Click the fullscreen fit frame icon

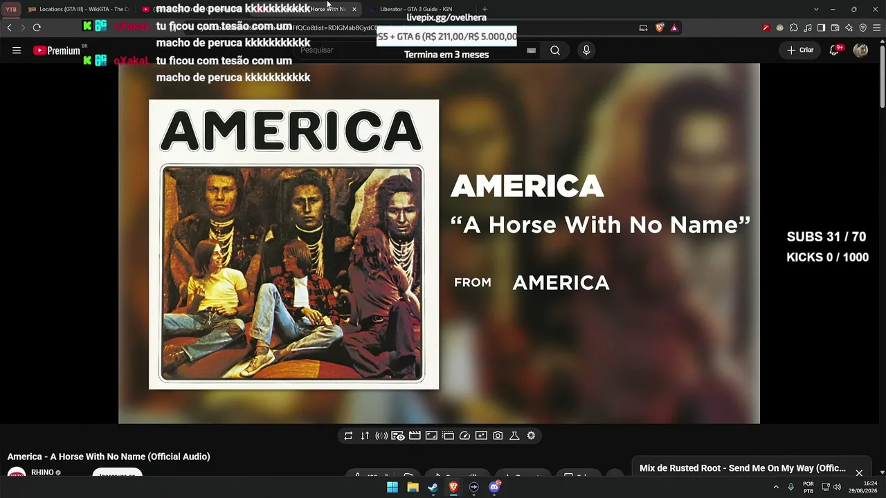tap(431, 436)
